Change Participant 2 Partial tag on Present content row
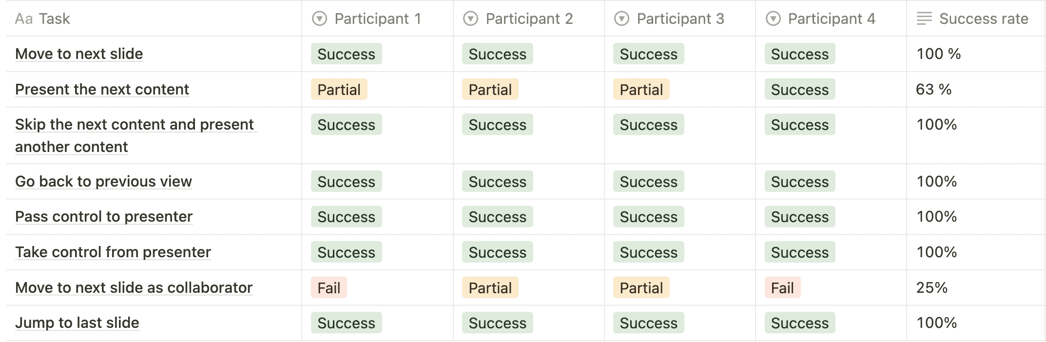 tap(490, 90)
